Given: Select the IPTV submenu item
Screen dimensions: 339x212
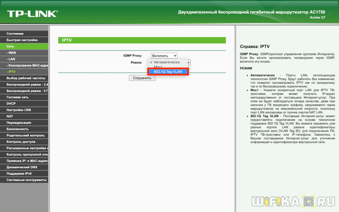Looking at the screenshot, I should 24,72.
